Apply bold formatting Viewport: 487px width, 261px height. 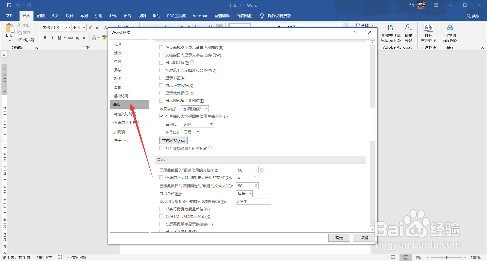pos(45,38)
